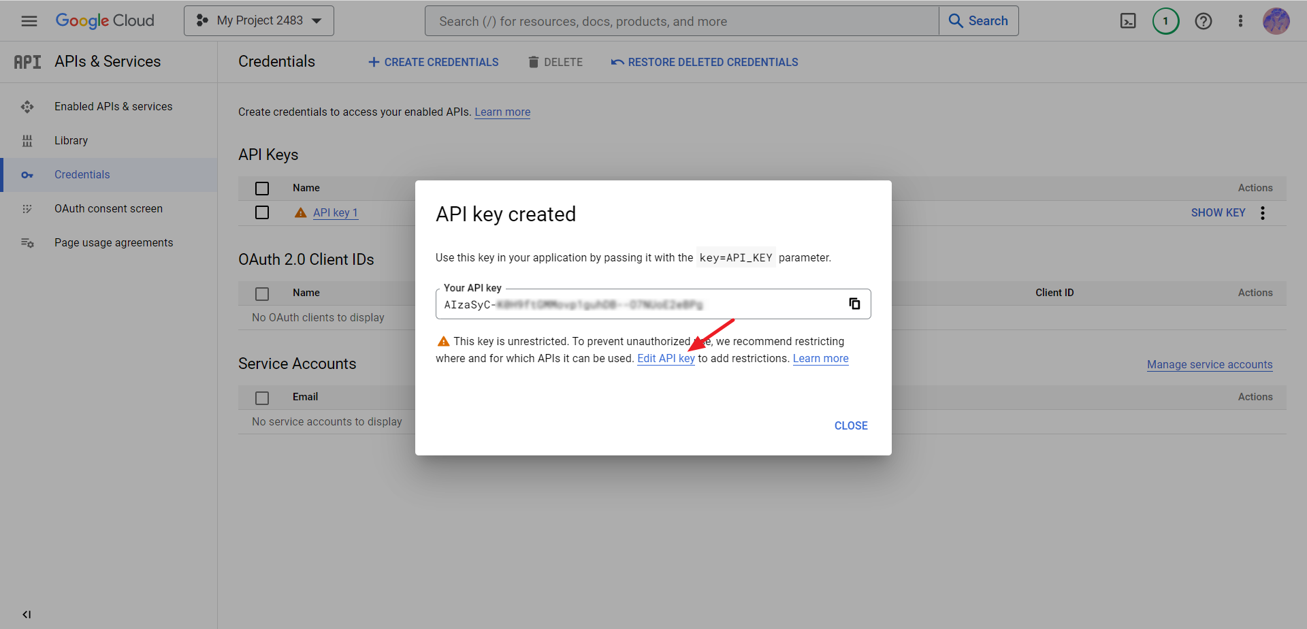
Task: Open OAuth consent screen page
Action: tap(108, 209)
